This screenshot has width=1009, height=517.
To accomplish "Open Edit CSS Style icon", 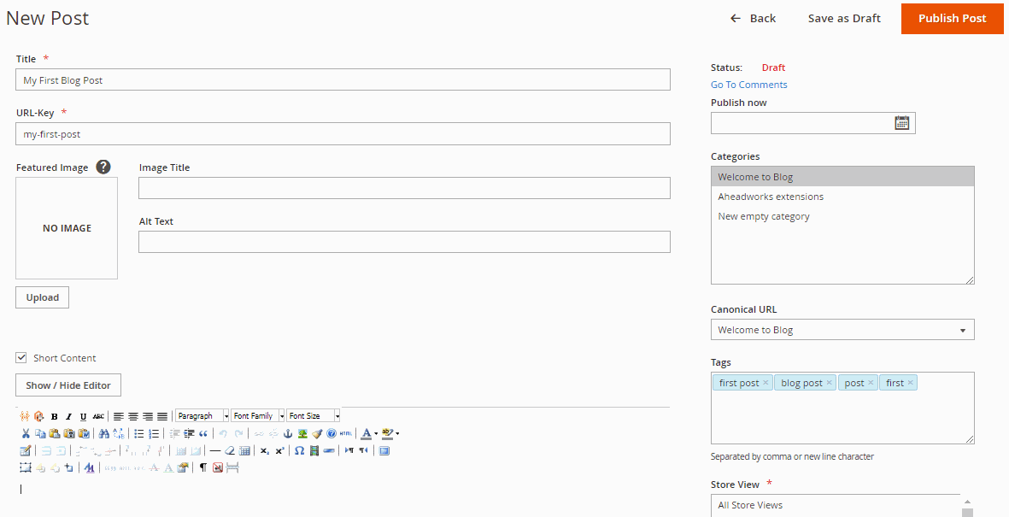I will tap(88, 467).
